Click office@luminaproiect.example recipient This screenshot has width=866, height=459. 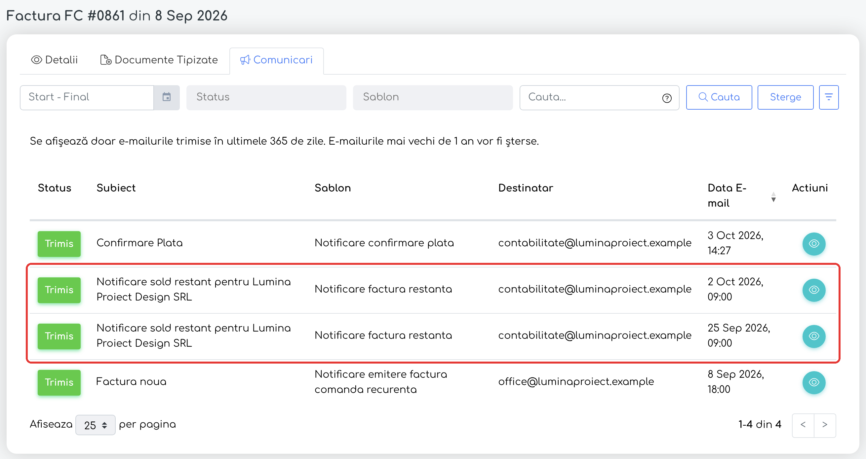tap(576, 382)
